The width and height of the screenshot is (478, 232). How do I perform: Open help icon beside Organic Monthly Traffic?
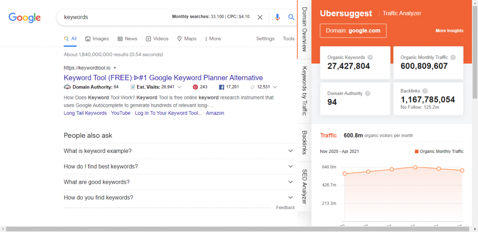coord(453,57)
